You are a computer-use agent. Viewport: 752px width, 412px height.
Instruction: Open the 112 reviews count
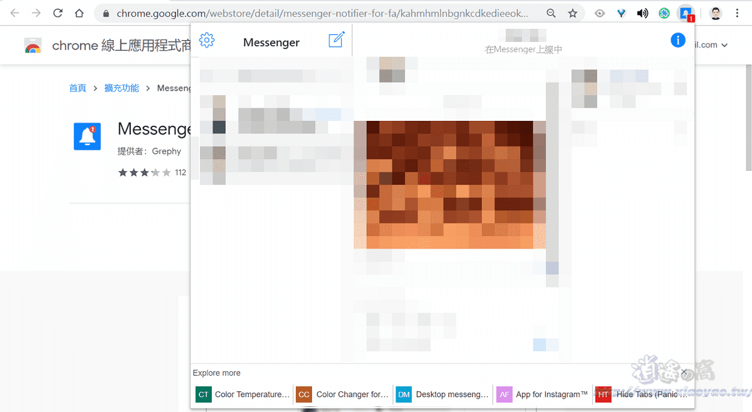[180, 172]
